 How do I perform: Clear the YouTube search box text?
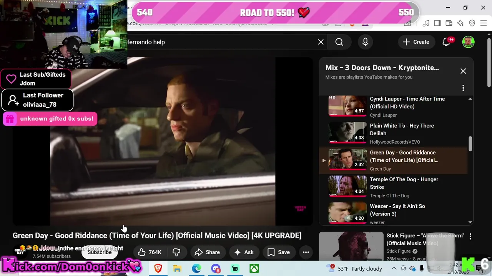tap(321, 42)
